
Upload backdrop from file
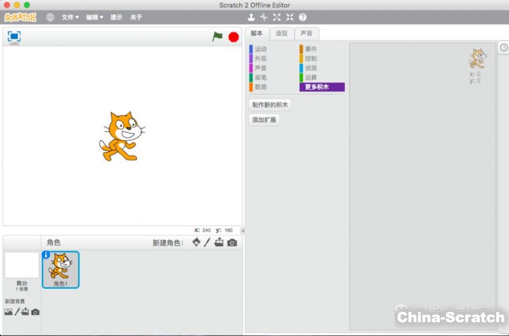pos(25,312)
